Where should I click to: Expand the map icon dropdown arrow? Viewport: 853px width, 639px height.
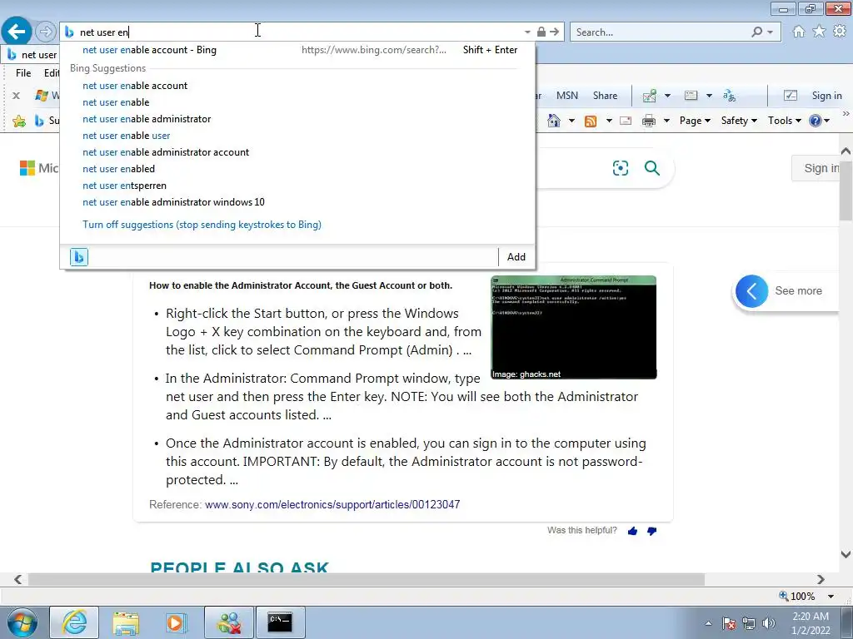click(667, 97)
